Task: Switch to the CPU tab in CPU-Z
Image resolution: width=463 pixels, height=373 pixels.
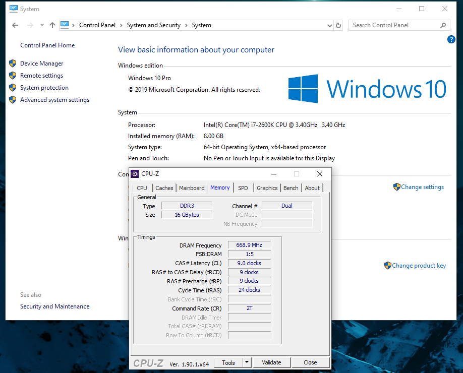Action: 142,188
